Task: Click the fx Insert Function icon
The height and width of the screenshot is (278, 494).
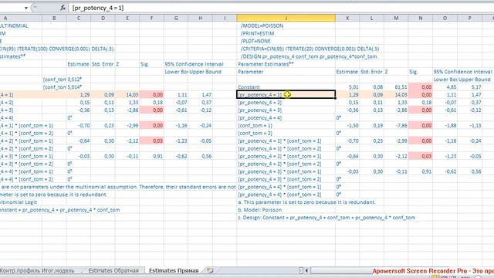Action: click(63, 8)
